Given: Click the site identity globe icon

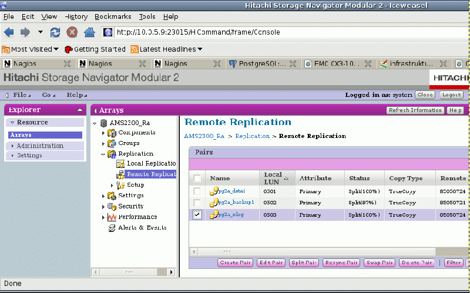Looking at the screenshot, I should coord(108,32).
